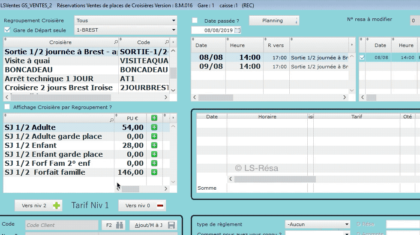Click search magnifier in Croisière column header
Viewport: 420px width, 235px height.
tap(116, 42)
